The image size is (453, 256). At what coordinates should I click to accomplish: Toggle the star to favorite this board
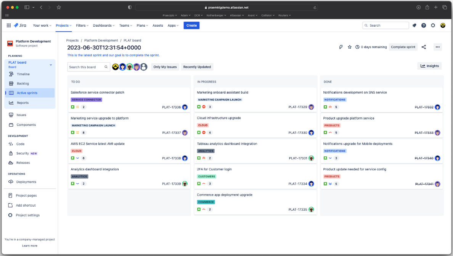point(350,47)
